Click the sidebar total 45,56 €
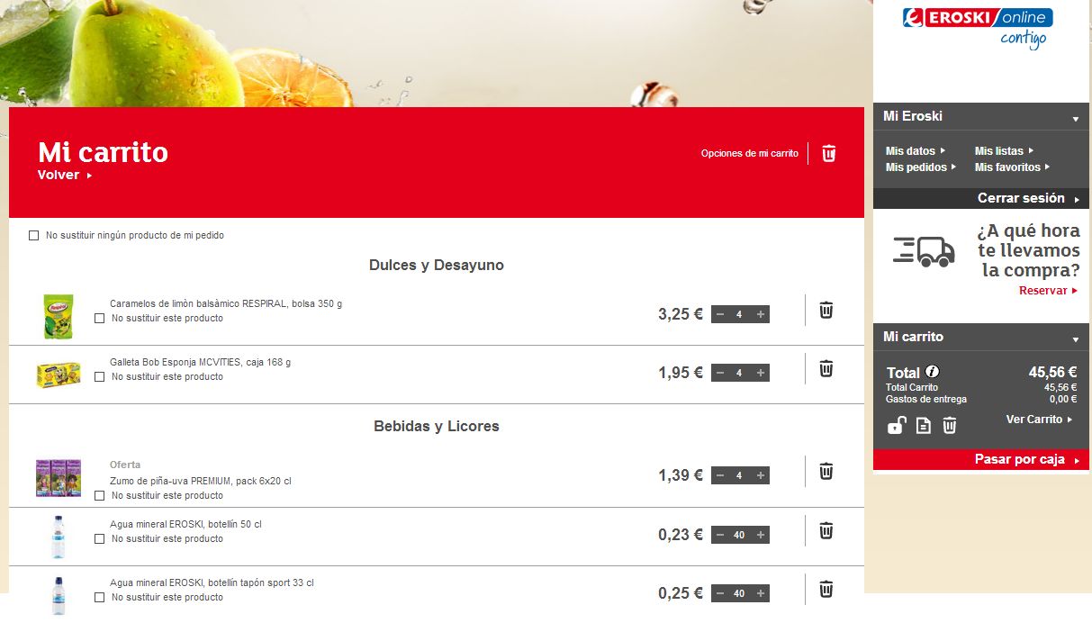This screenshot has width=1092, height=623. tap(1053, 372)
